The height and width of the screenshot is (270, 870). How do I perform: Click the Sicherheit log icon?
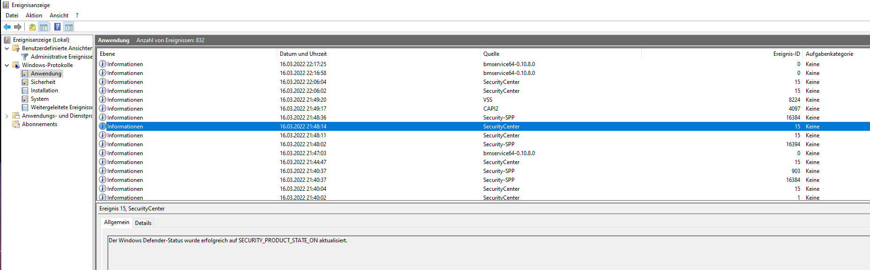pos(25,82)
